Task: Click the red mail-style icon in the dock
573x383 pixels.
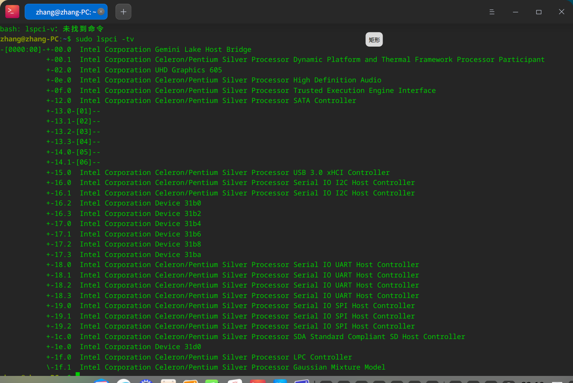Action: (258, 380)
